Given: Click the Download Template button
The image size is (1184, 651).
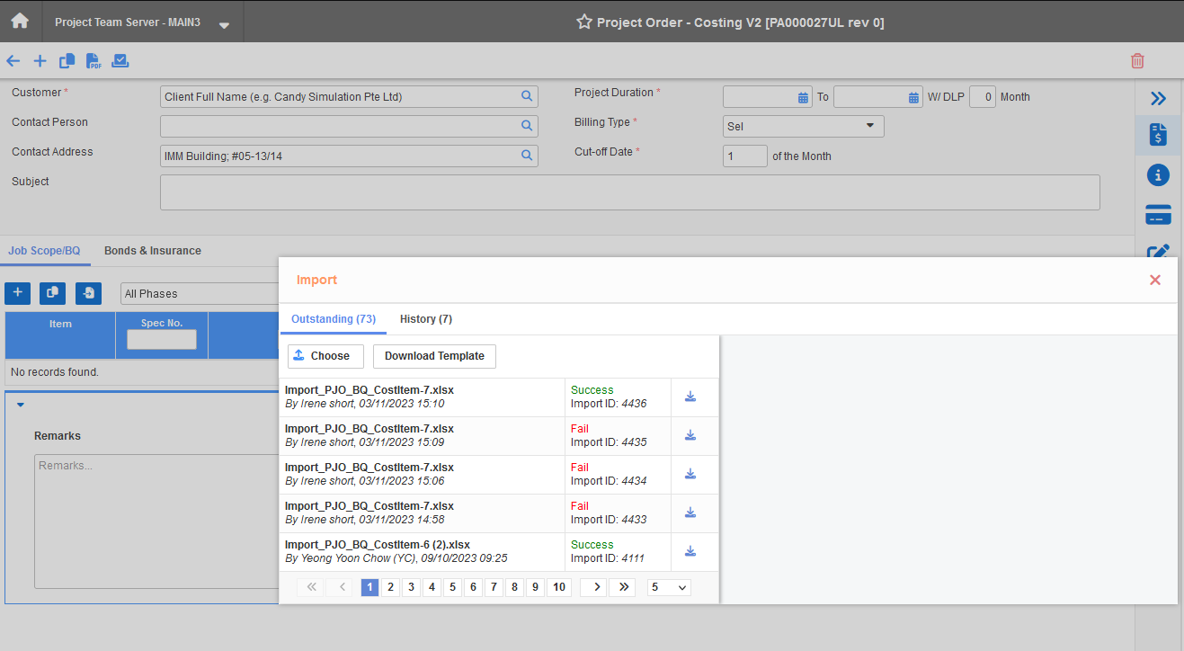Looking at the screenshot, I should (434, 356).
